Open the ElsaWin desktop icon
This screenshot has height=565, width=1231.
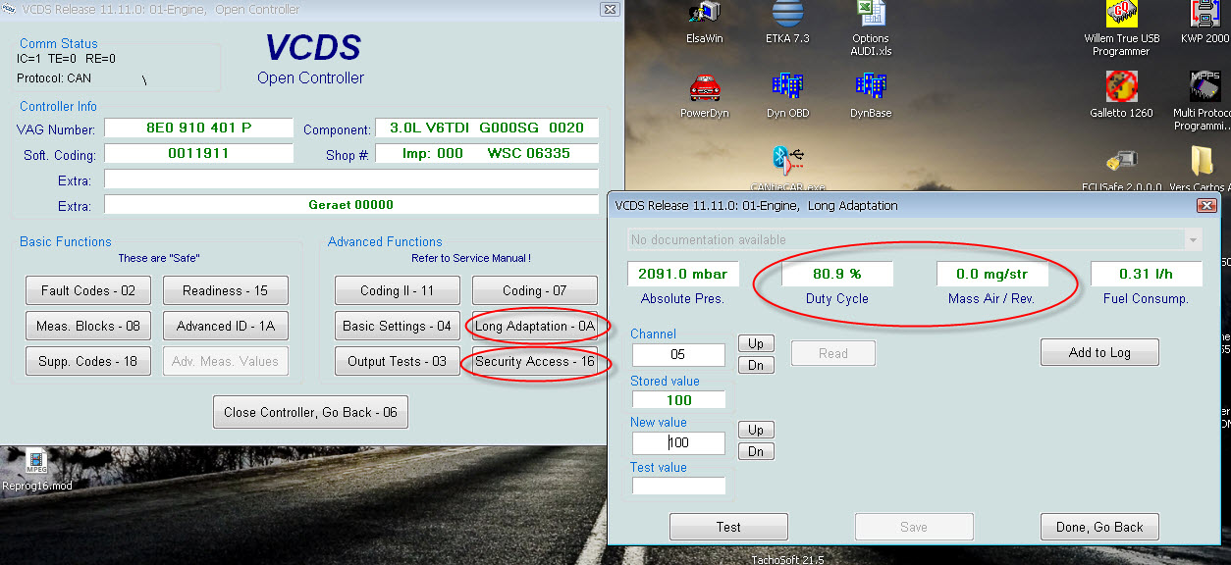pyautogui.click(x=703, y=18)
